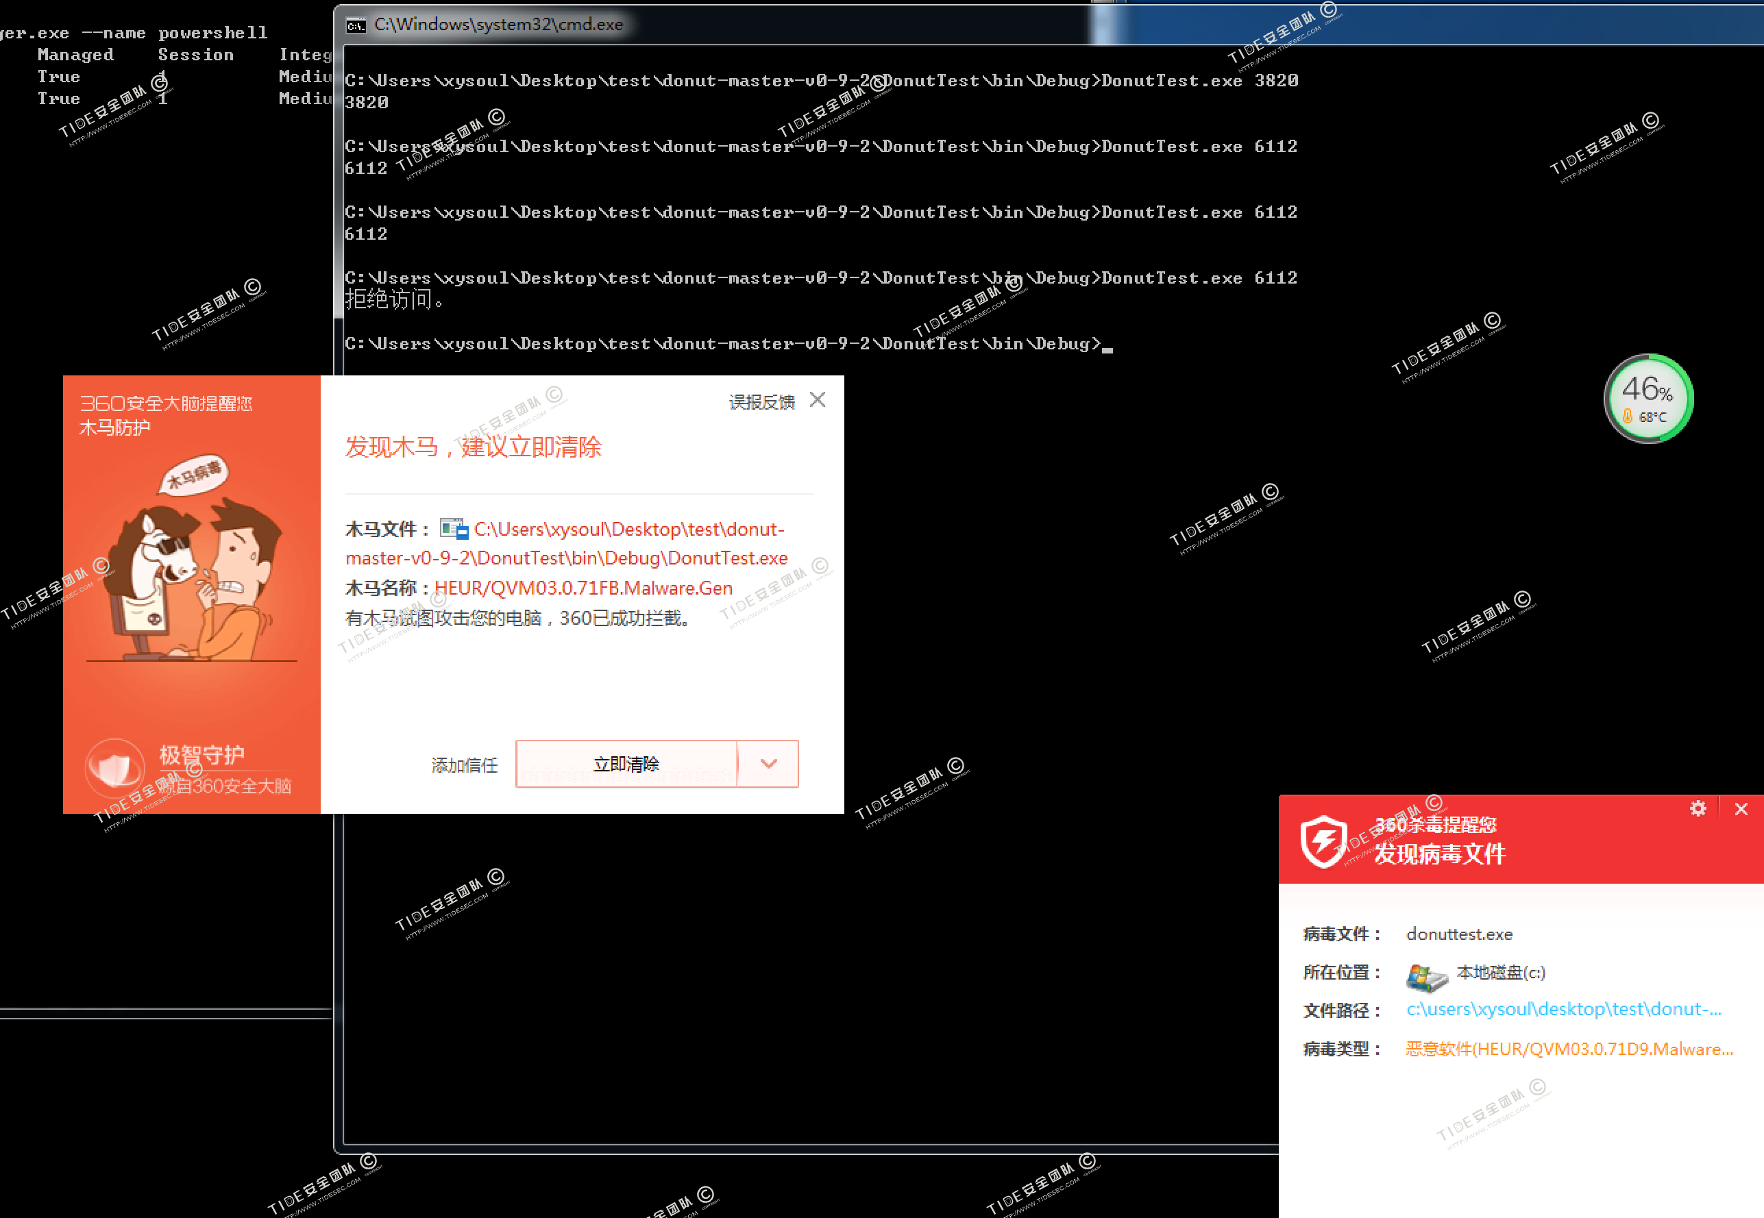Click the trojan name HEUR/QVM03.0.71FB.Malware.Gen
The image size is (1764, 1218).
click(583, 588)
